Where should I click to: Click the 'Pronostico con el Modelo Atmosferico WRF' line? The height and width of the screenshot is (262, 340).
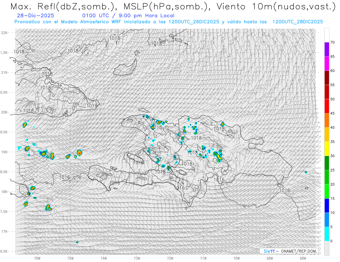169,22
